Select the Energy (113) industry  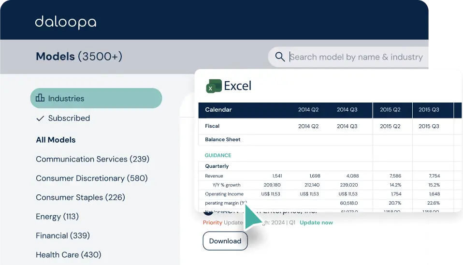pyautogui.click(x=57, y=217)
